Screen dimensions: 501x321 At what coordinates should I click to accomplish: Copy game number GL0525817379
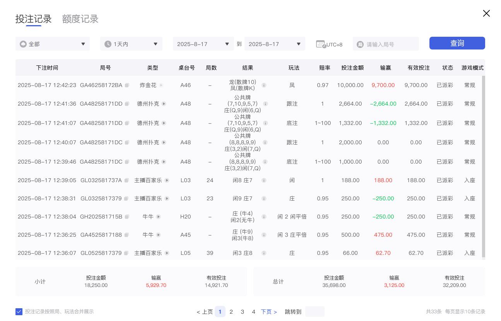tap(127, 253)
